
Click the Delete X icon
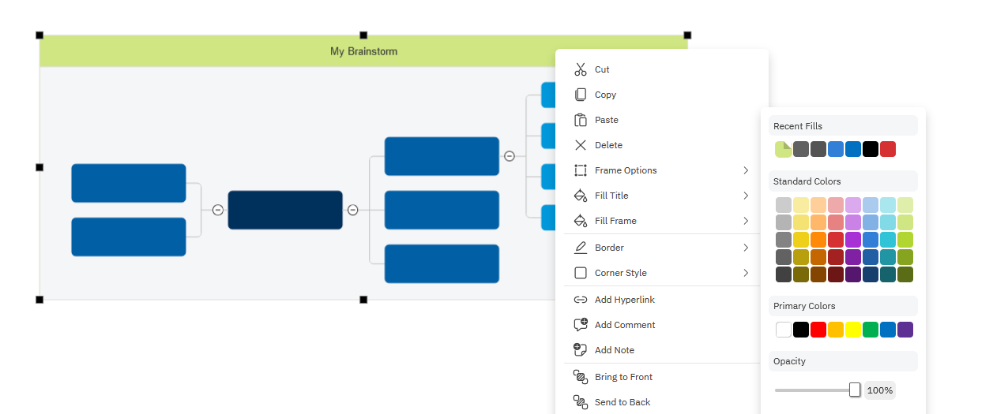pyautogui.click(x=581, y=145)
